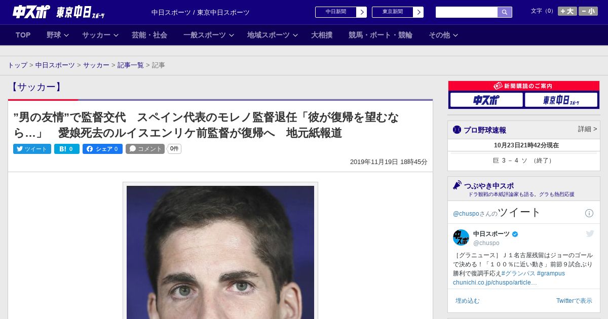The image size is (608, 319).
Task: Click the search magnifier button
Action: coord(505,12)
